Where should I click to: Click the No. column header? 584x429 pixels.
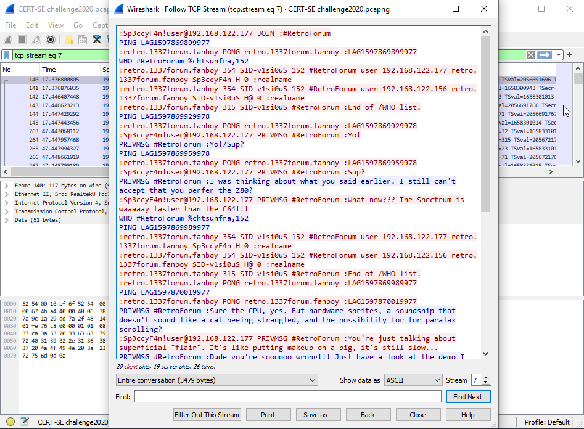pyautogui.click(x=20, y=70)
